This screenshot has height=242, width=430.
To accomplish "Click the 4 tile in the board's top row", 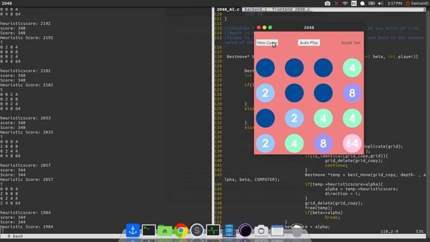I will (352, 68).
